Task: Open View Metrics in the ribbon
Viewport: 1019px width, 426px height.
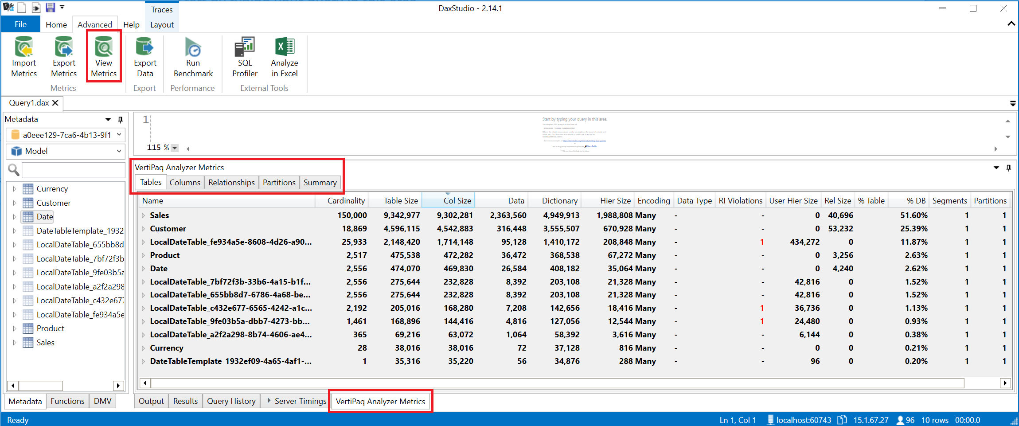Action: [104, 57]
